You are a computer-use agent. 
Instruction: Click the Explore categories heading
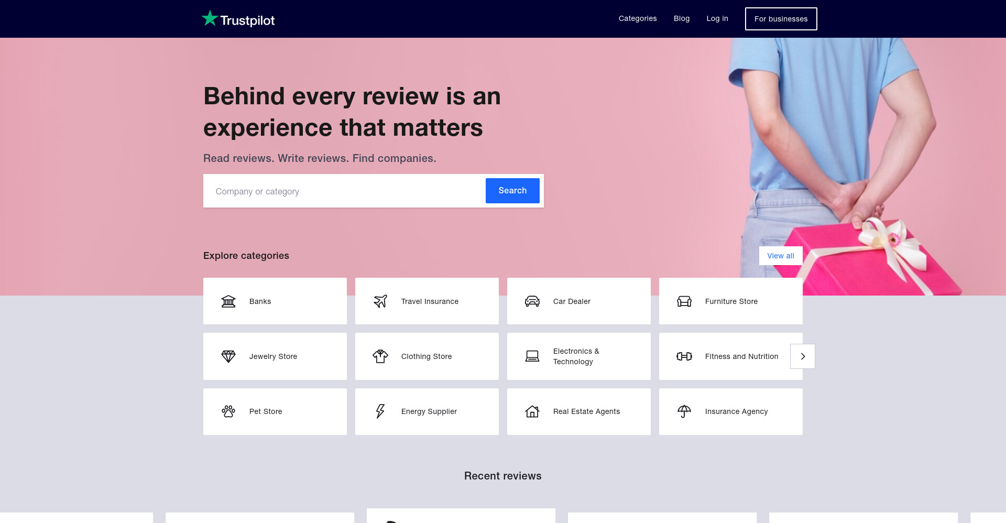tap(246, 256)
